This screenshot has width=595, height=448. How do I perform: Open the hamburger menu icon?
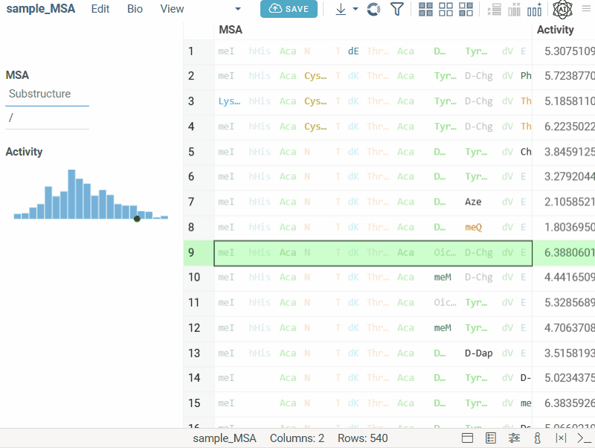585,9
